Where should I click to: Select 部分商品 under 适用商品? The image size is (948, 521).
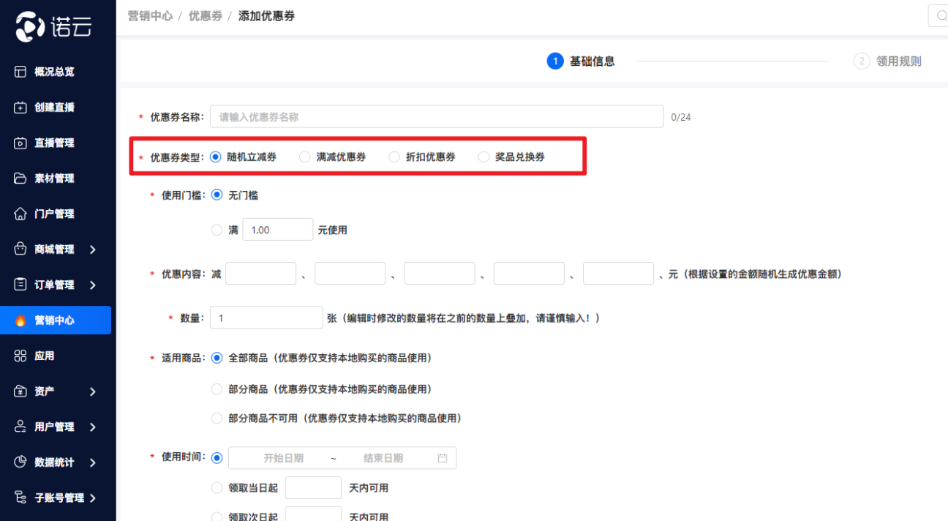[217, 389]
